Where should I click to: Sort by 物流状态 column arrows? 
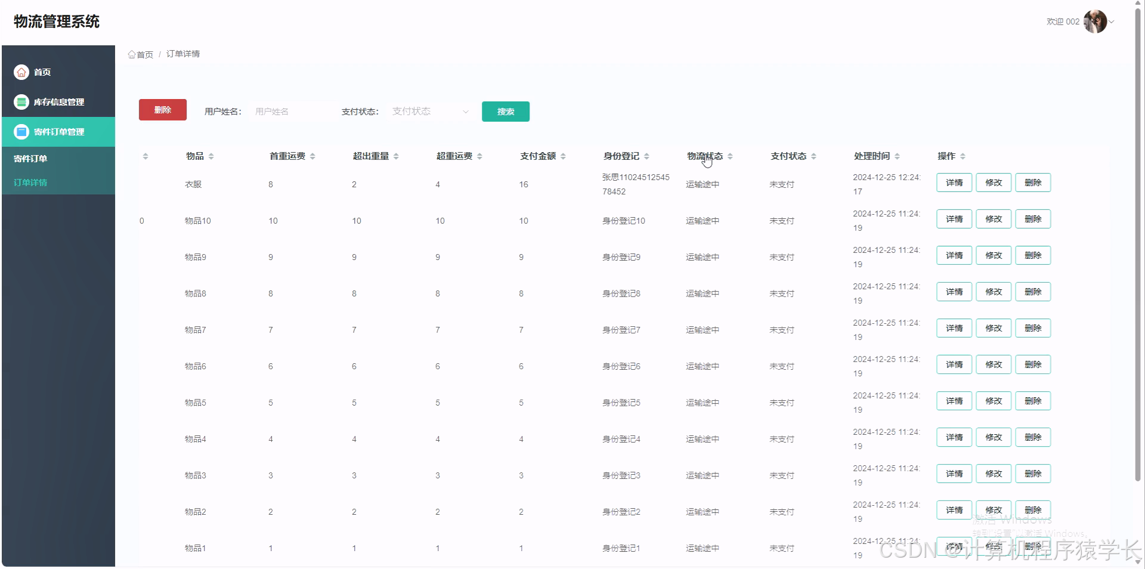tap(730, 156)
